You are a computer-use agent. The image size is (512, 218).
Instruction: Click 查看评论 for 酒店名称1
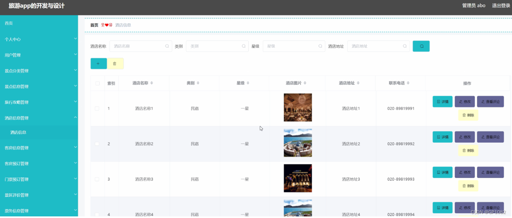[x=490, y=101]
